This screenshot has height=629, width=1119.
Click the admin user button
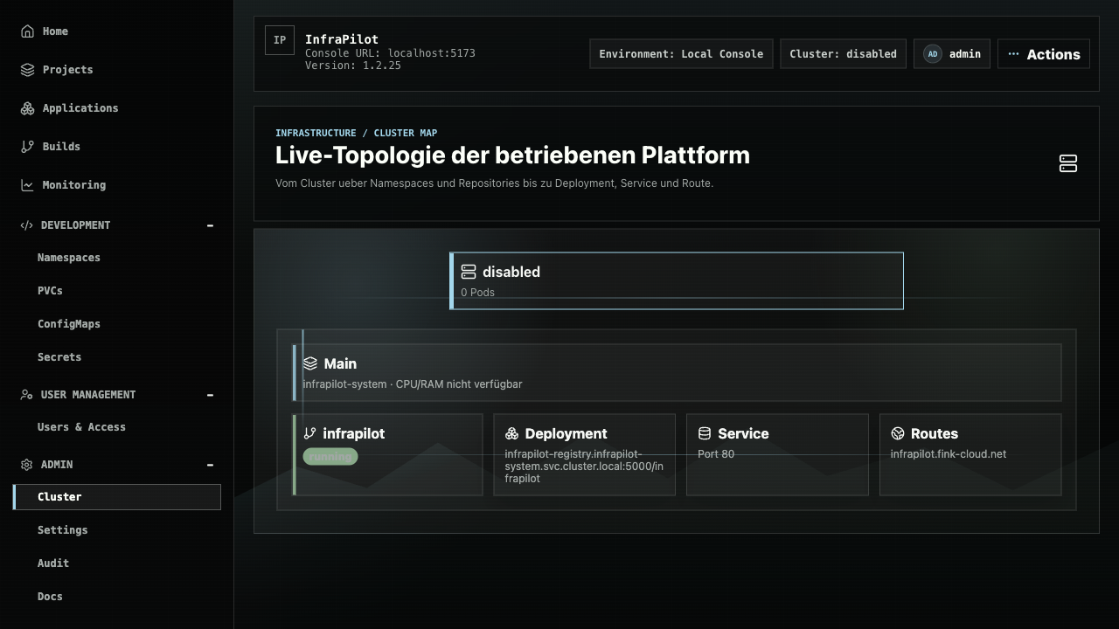[952, 54]
